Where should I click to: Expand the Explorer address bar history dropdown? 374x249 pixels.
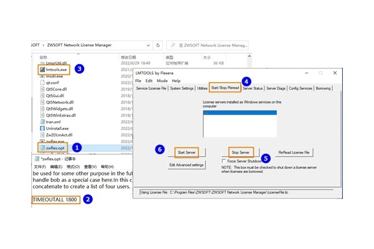148,45
